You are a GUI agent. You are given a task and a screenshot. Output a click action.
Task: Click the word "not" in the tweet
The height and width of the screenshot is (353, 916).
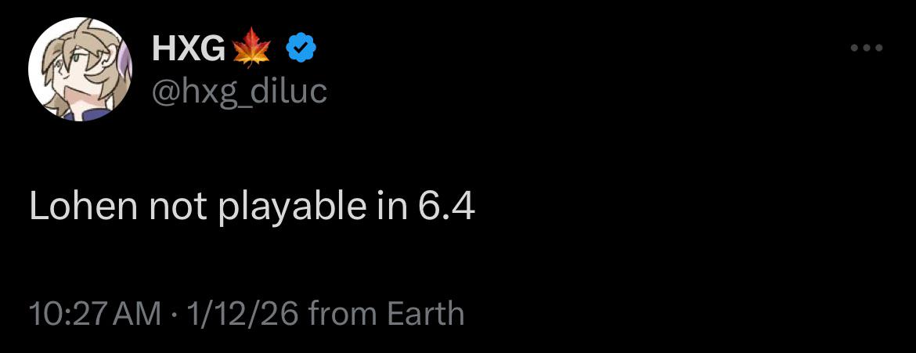pyautogui.click(x=179, y=207)
